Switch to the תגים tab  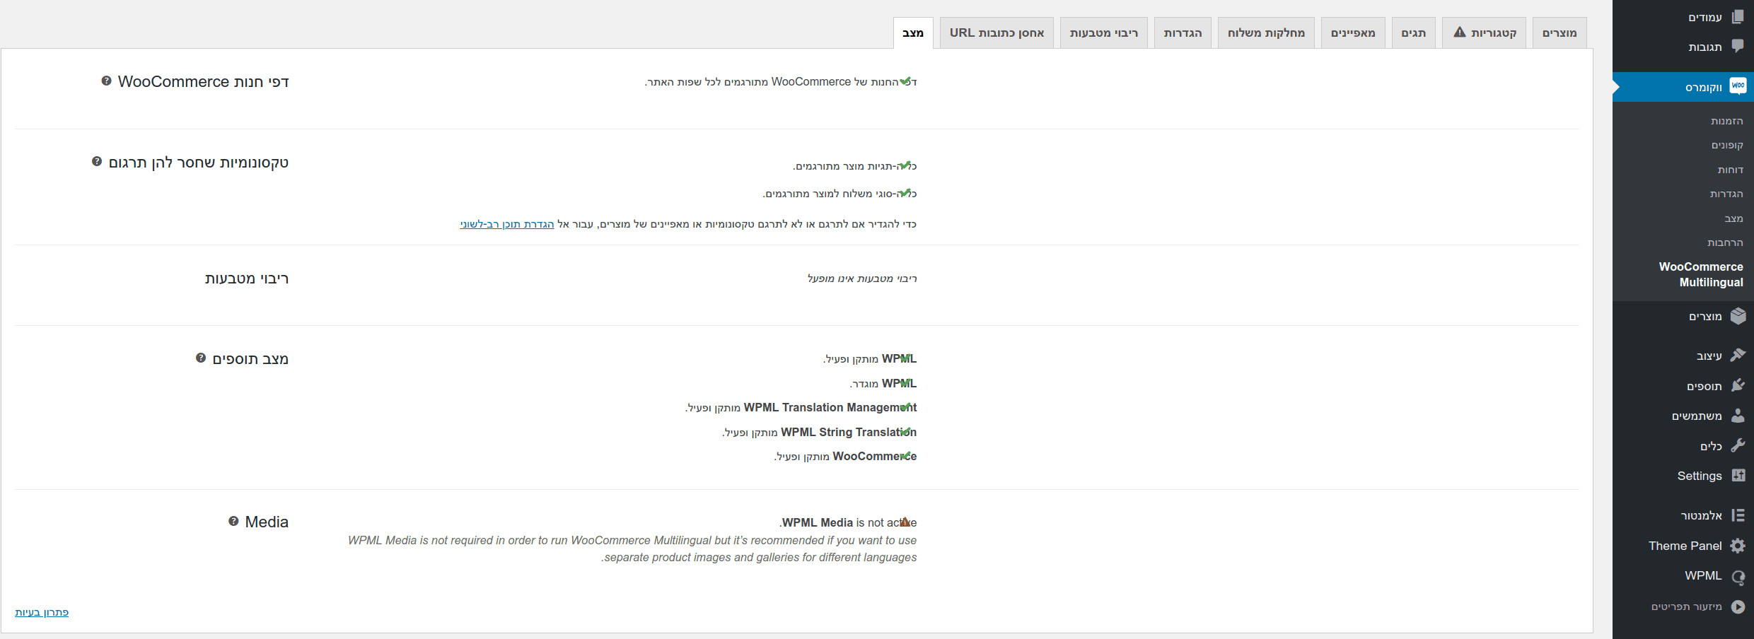point(1414,33)
